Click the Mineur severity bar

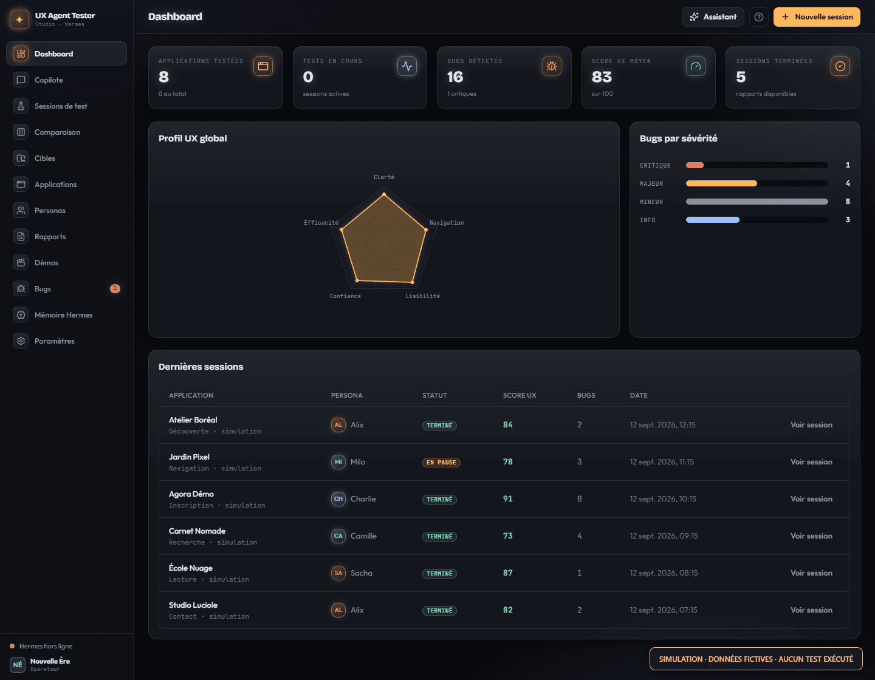757,202
